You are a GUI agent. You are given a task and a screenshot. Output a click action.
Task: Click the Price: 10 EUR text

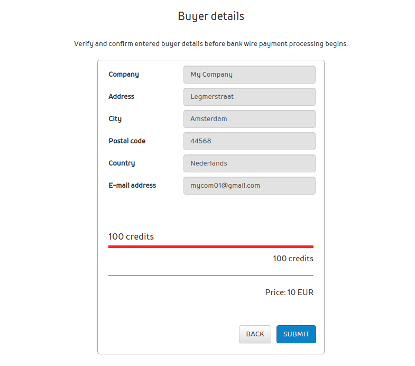tap(289, 292)
